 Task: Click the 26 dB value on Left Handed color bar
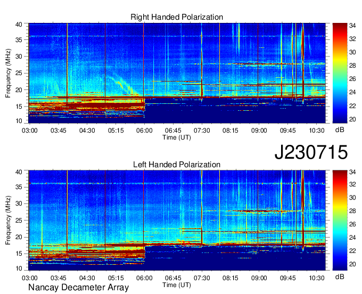click(352, 224)
